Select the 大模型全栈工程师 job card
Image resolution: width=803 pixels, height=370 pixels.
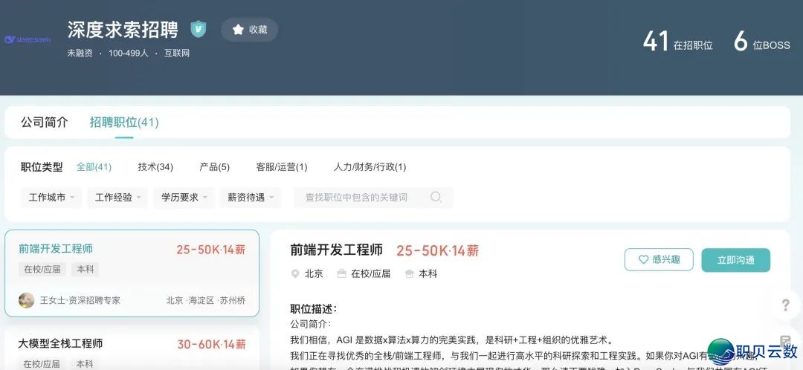tap(132, 348)
